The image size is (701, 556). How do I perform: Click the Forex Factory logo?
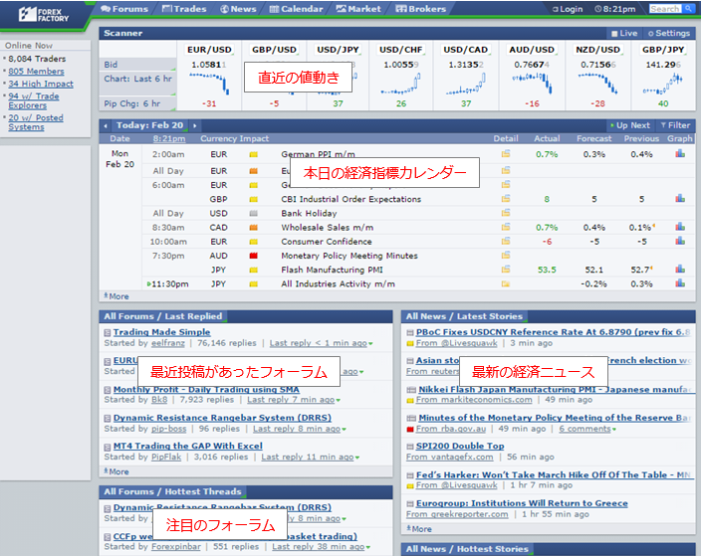(x=44, y=14)
